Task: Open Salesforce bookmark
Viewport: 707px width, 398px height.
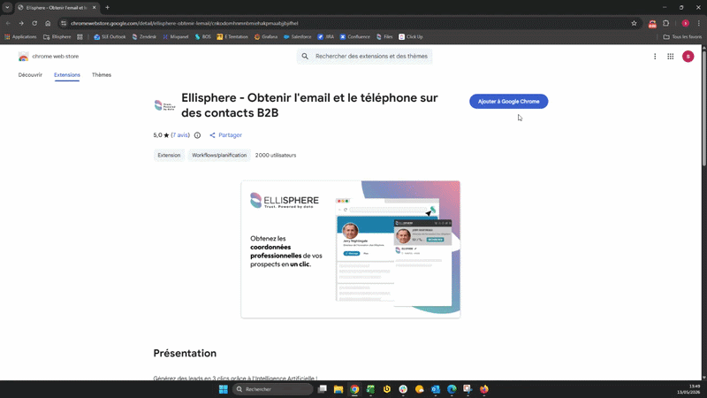Action: (297, 37)
